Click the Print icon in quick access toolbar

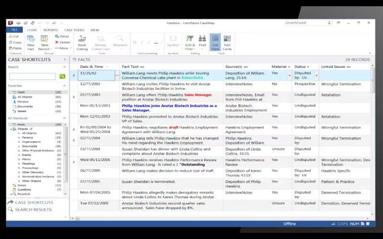(x=19, y=23)
